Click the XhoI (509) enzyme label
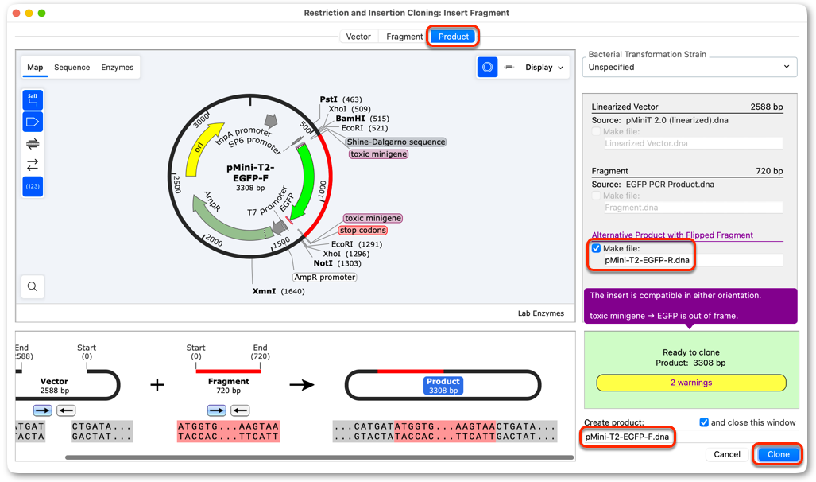The height and width of the screenshot is (482, 816). point(349,109)
